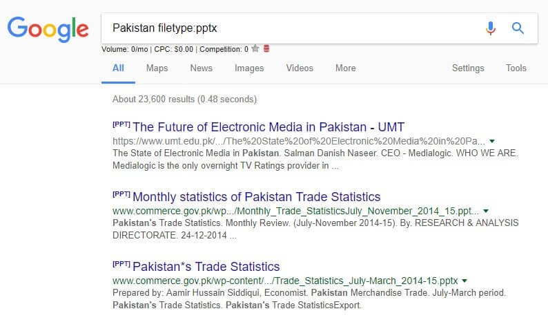Switch to the Maps tab

coord(157,68)
